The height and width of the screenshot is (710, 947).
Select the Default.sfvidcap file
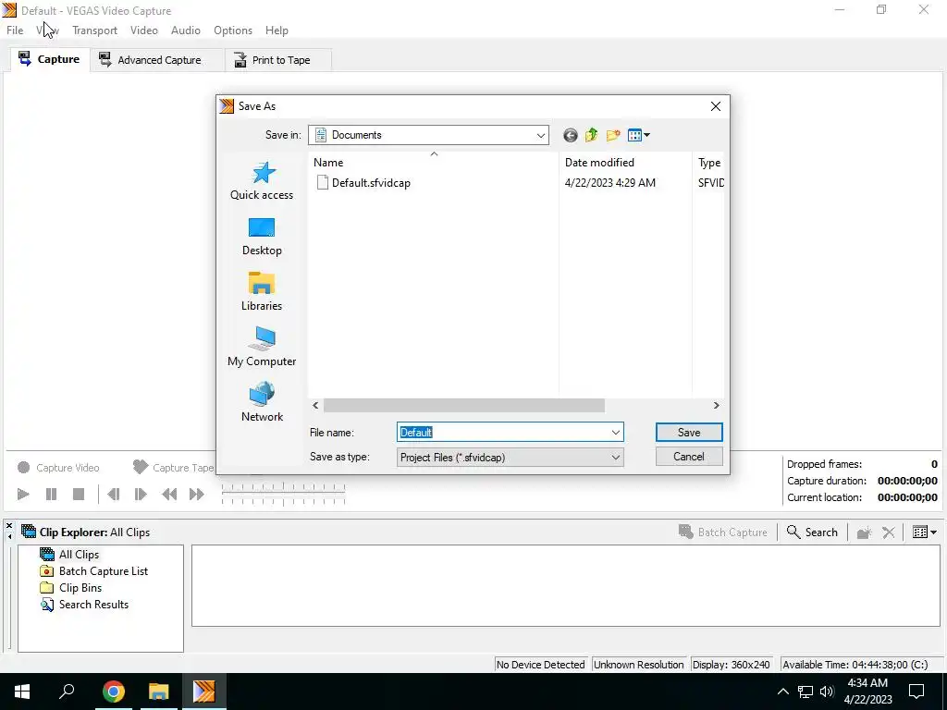click(x=363, y=183)
